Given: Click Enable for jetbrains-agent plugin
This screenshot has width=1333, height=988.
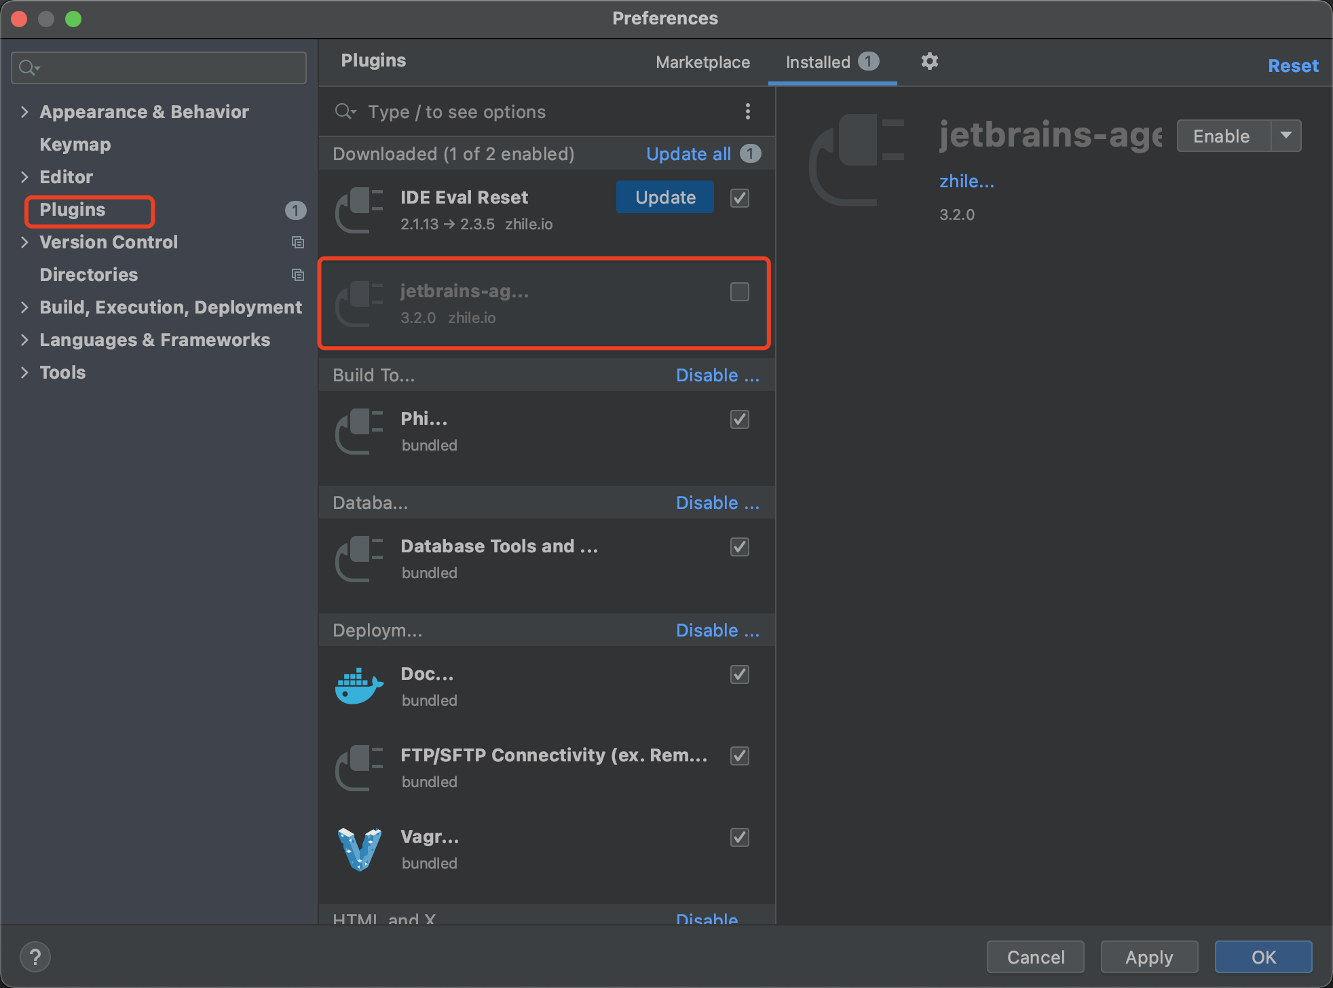Looking at the screenshot, I should tap(1223, 136).
